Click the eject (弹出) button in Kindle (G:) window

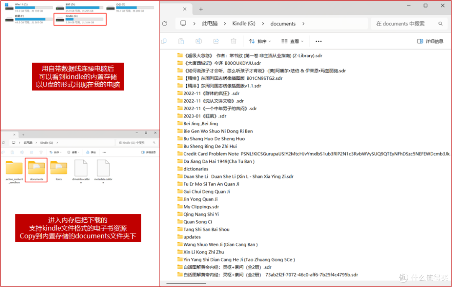(91, 152)
